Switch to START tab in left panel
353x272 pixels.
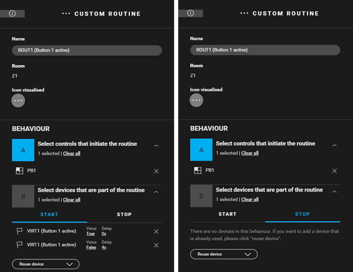click(49, 214)
